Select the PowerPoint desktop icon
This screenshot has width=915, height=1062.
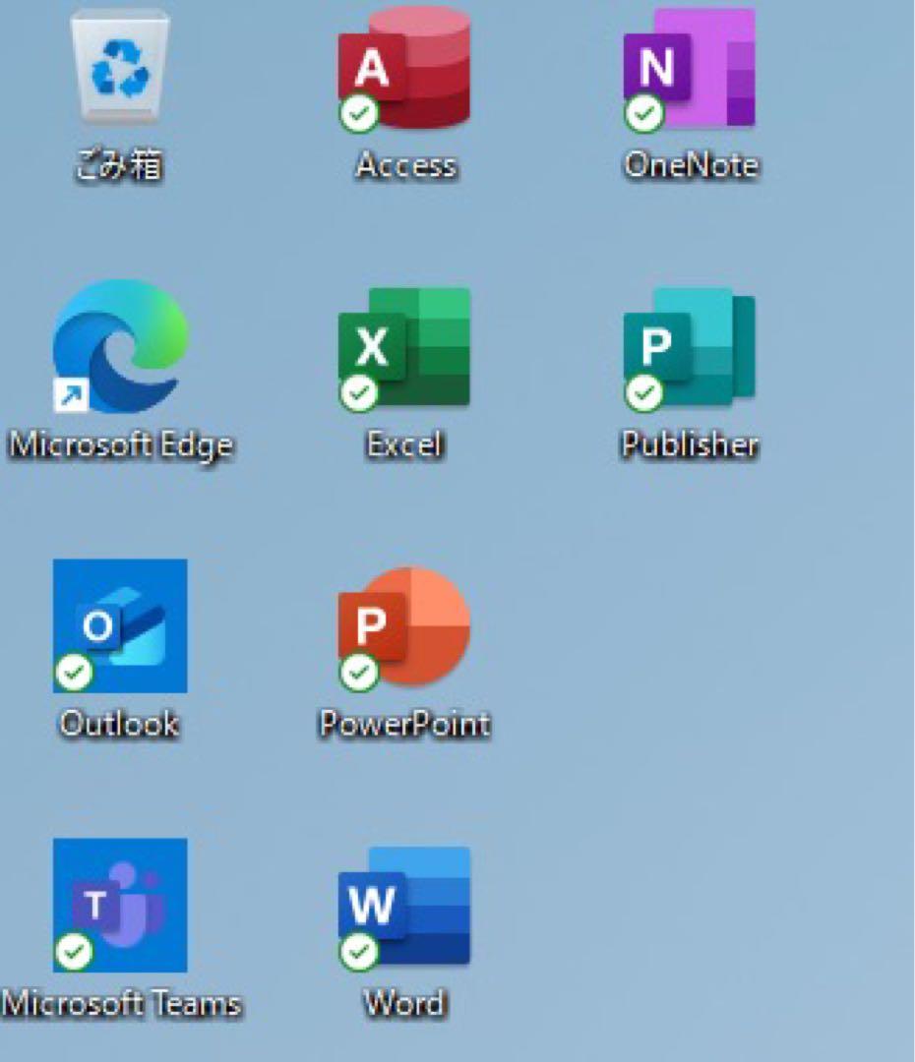click(x=404, y=626)
